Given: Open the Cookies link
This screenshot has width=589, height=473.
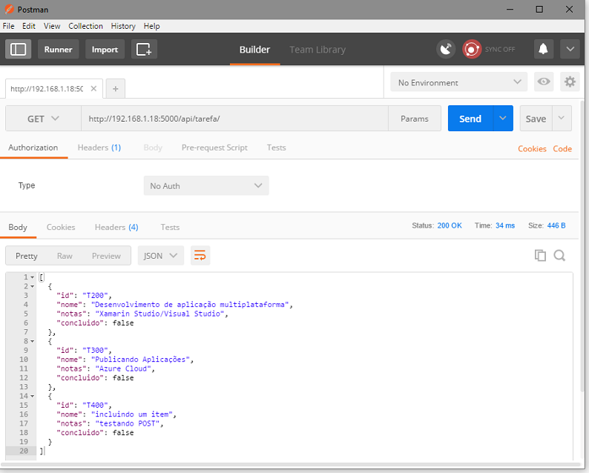Looking at the screenshot, I should pos(532,149).
